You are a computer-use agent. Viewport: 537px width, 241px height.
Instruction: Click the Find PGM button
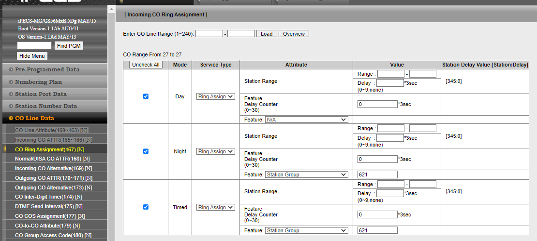point(69,46)
